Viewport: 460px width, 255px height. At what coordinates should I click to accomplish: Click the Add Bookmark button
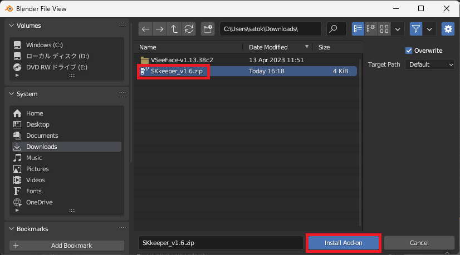(67, 246)
